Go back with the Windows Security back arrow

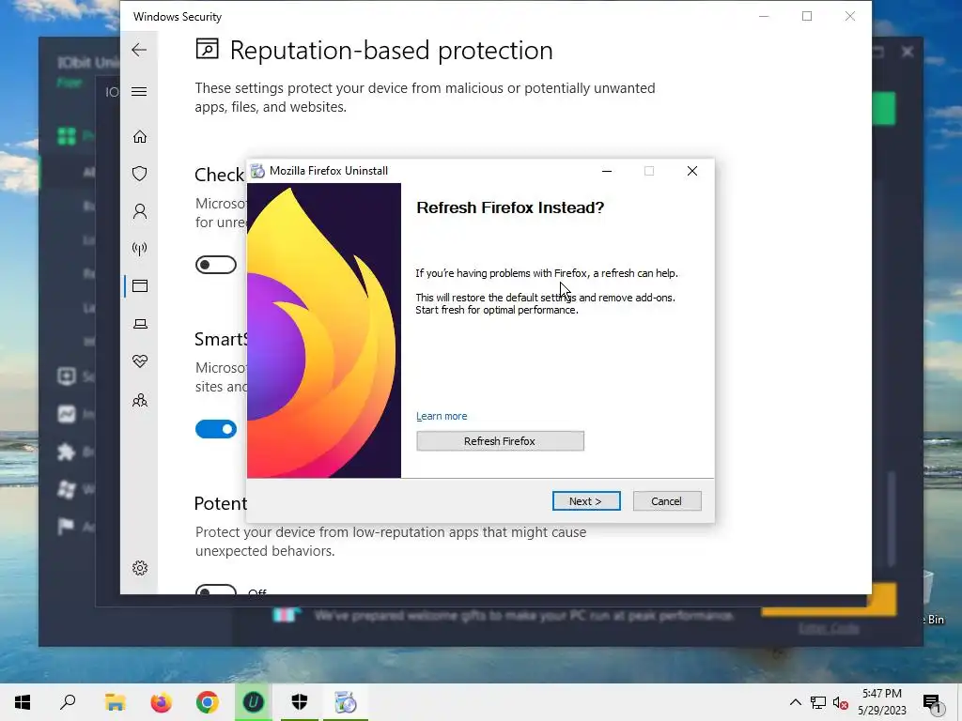[139, 50]
